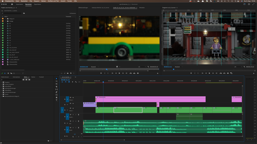
Task: Open comparison view in Program monitor
Action: (x=231, y=73)
